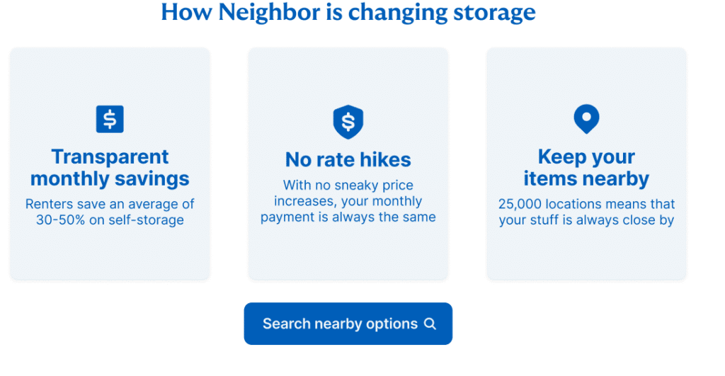The width and height of the screenshot is (725, 376).
Task: Click 'Search nearby options' label text
Action: 340,324
